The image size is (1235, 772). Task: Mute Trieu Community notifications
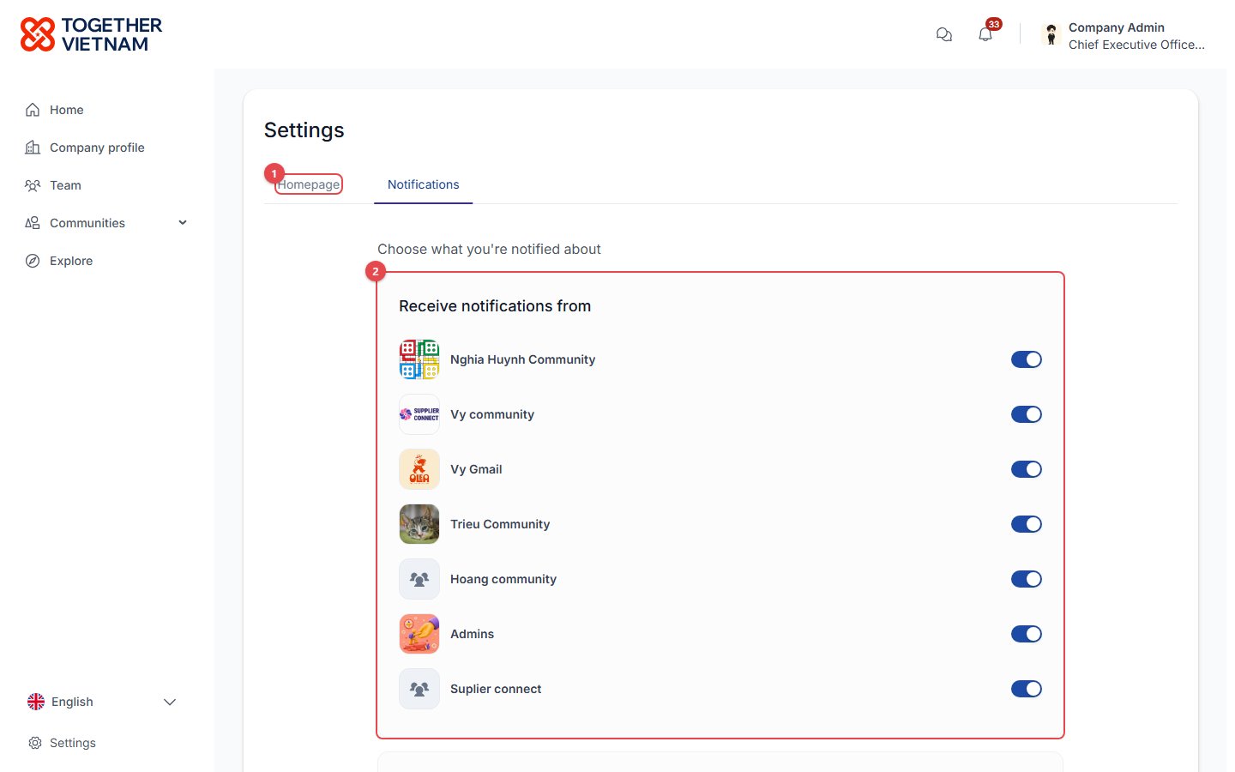[1027, 524]
